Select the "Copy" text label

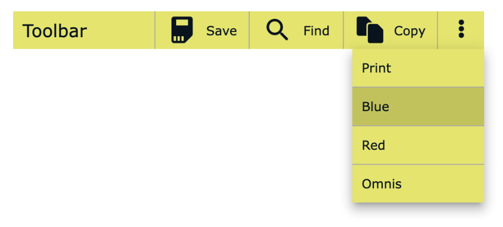click(x=410, y=31)
